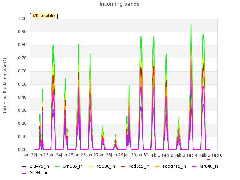Image resolution: width=240 pixels, height=180 pixels.
Task: Click the Feb 6 x-axis date label
Action: tap(217, 155)
